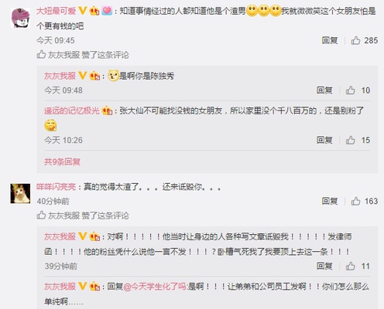Click membership badge next to 遥远的记忆极光
This screenshot has height=309, width=384.
tap(107, 110)
